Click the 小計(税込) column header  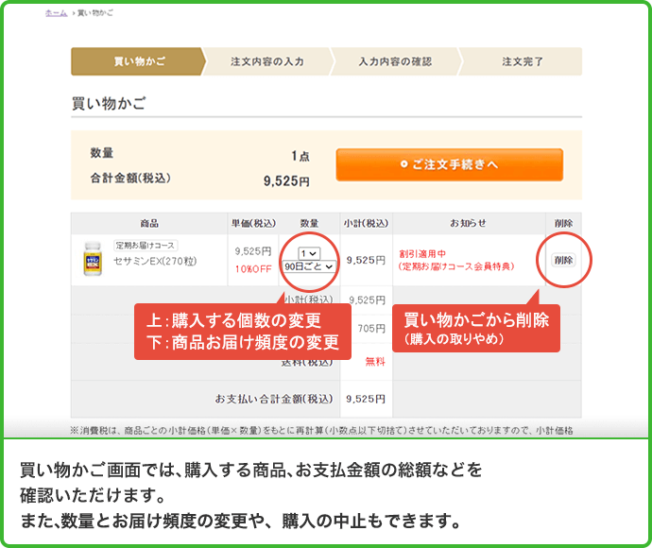[x=366, y=223]
